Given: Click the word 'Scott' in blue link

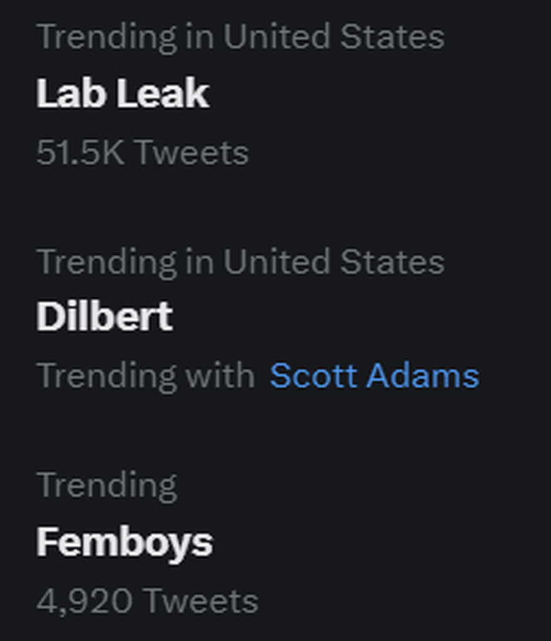Looking at the screenshot, I should (314, 376).
